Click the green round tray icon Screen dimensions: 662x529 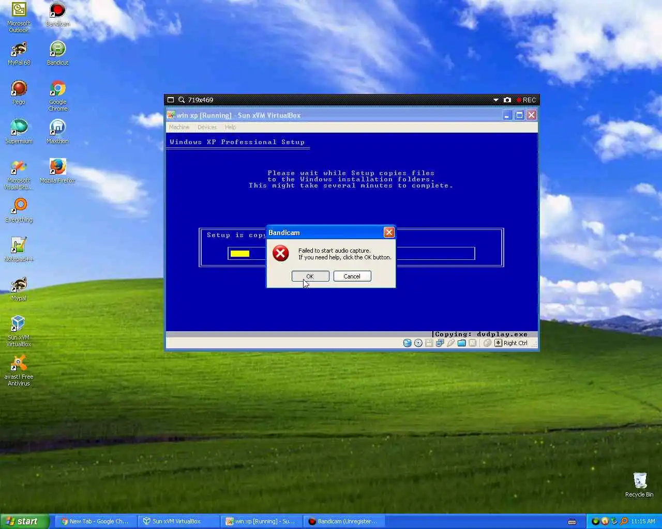596,521
